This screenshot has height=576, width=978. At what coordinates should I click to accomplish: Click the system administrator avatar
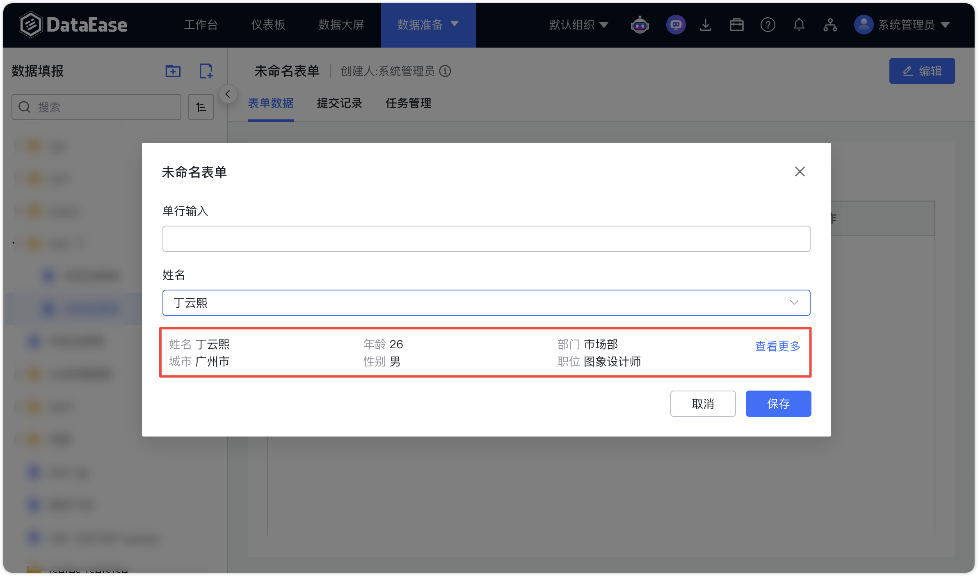pos(864,25)
